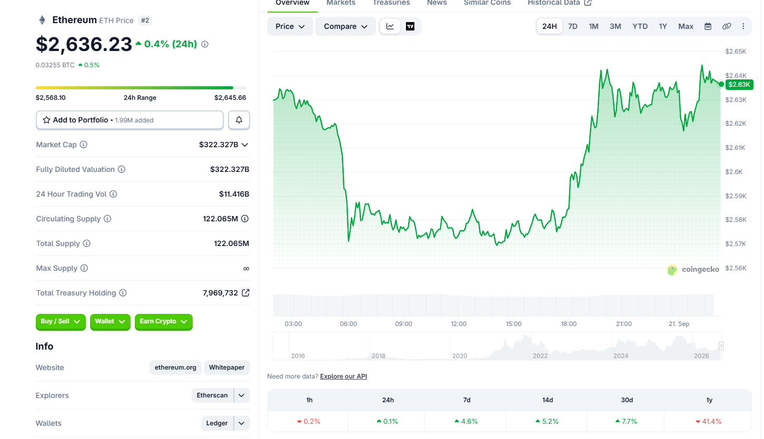Screen dimensions: 764x439
Task: Switch to the Treasuries tab
Action: [391, 3]
